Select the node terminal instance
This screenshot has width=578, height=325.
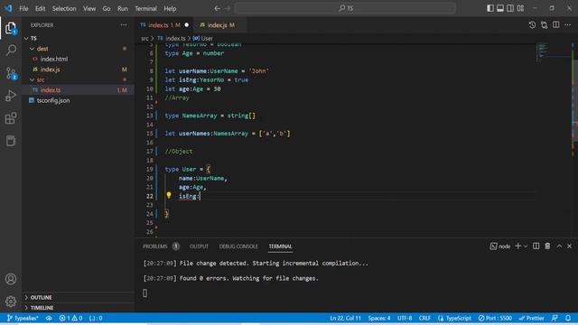pos(499,246)
